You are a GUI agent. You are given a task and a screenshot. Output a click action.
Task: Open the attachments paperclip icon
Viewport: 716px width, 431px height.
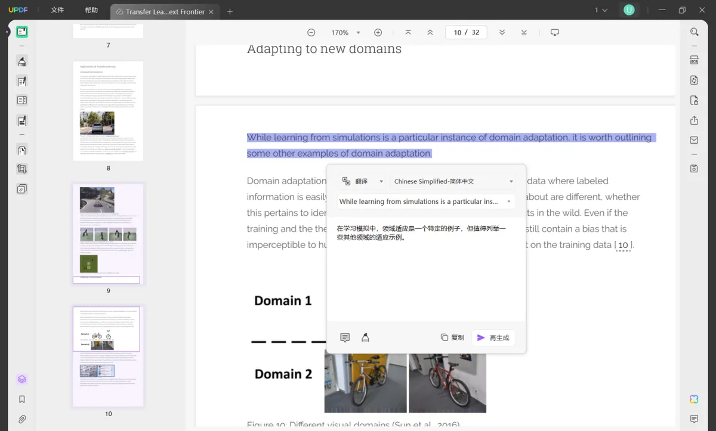coord(22,419)
